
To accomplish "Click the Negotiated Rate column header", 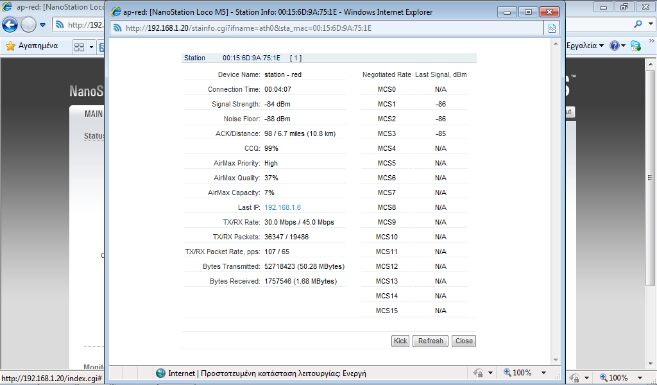I will pyautogui.click(x=387, y=74).
